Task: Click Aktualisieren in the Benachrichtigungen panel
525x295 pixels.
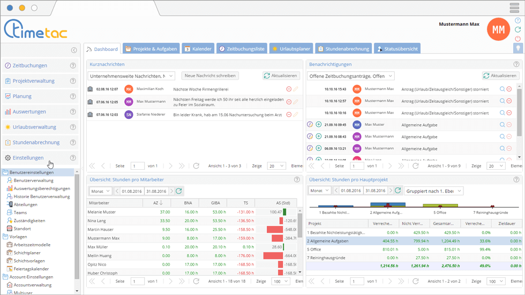Action: pyautogui.click(x=500, y=76)
